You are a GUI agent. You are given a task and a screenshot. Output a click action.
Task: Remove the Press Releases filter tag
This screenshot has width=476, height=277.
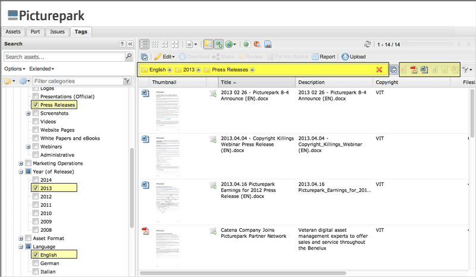pyautogui.click(x=252, y=70)
